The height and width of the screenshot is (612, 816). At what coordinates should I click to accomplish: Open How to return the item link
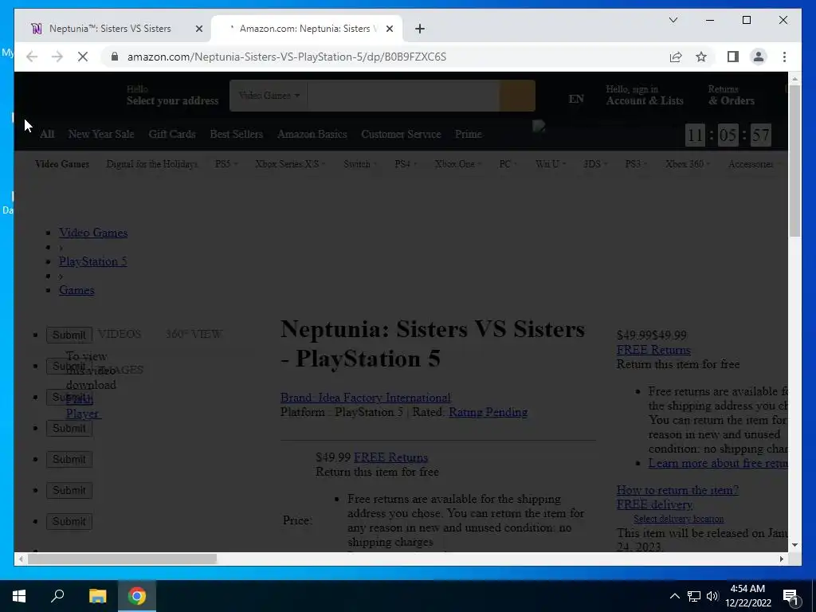click(x=677, y=490)
